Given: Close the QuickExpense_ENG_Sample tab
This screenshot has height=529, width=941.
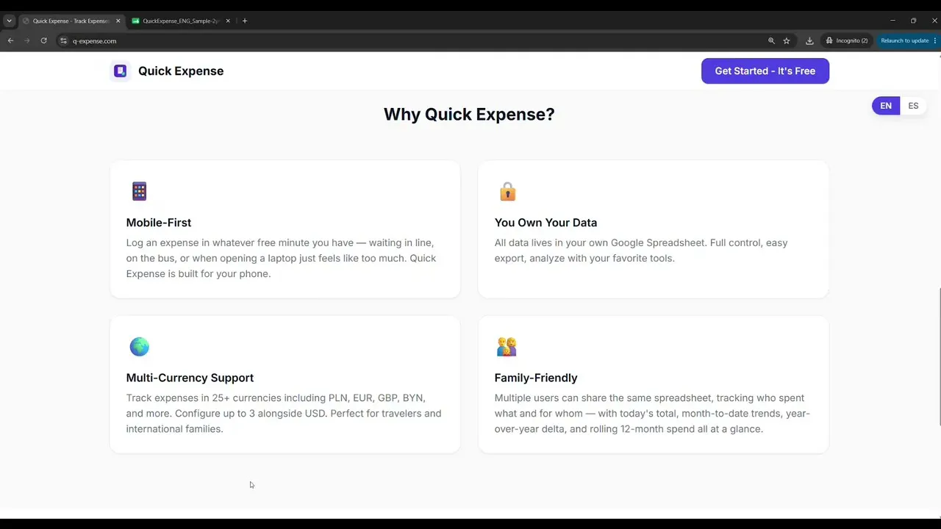Looking at the screenshot, I should [228, 21].
